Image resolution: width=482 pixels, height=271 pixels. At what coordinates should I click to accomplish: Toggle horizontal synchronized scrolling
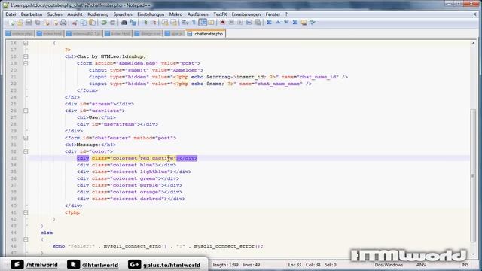(x=174, y=23)
